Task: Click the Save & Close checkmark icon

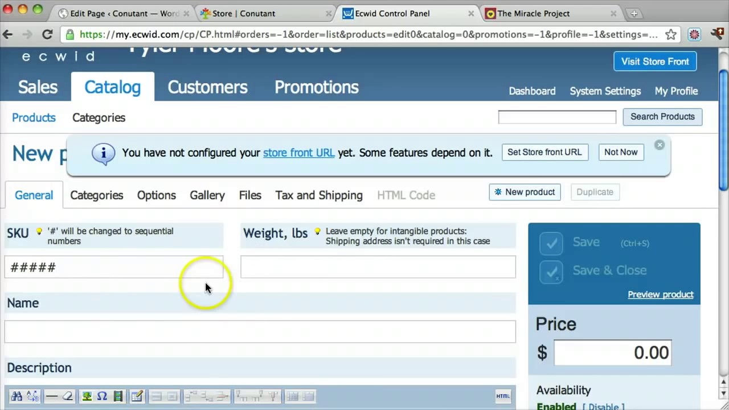Action: click(x=551, y=272)
